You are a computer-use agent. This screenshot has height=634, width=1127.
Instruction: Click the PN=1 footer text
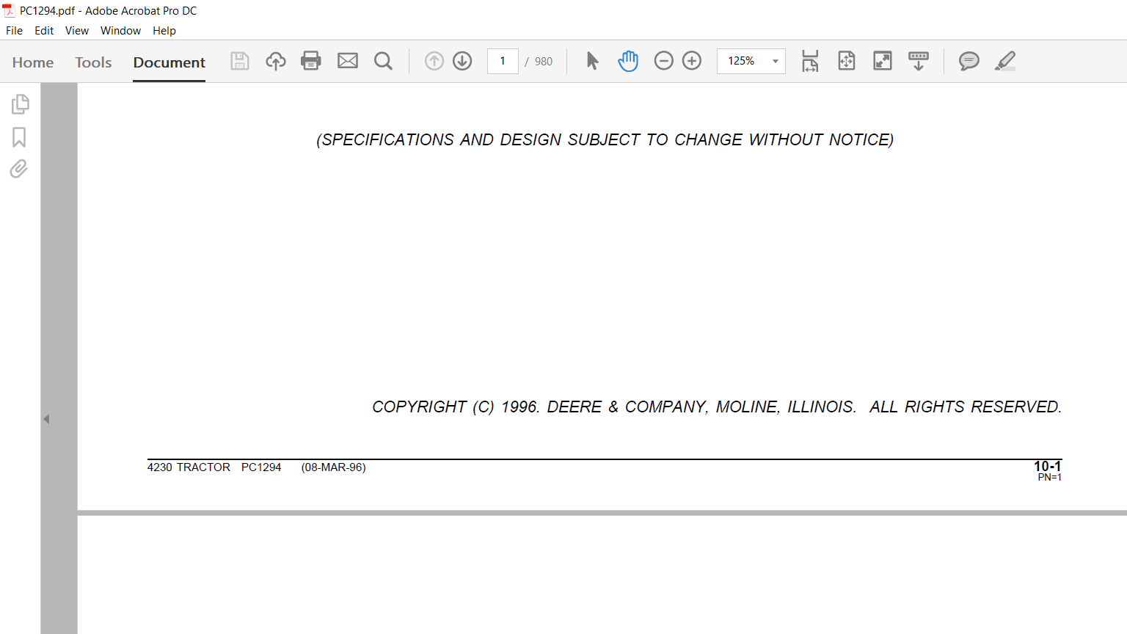[x=1050, y=478]
